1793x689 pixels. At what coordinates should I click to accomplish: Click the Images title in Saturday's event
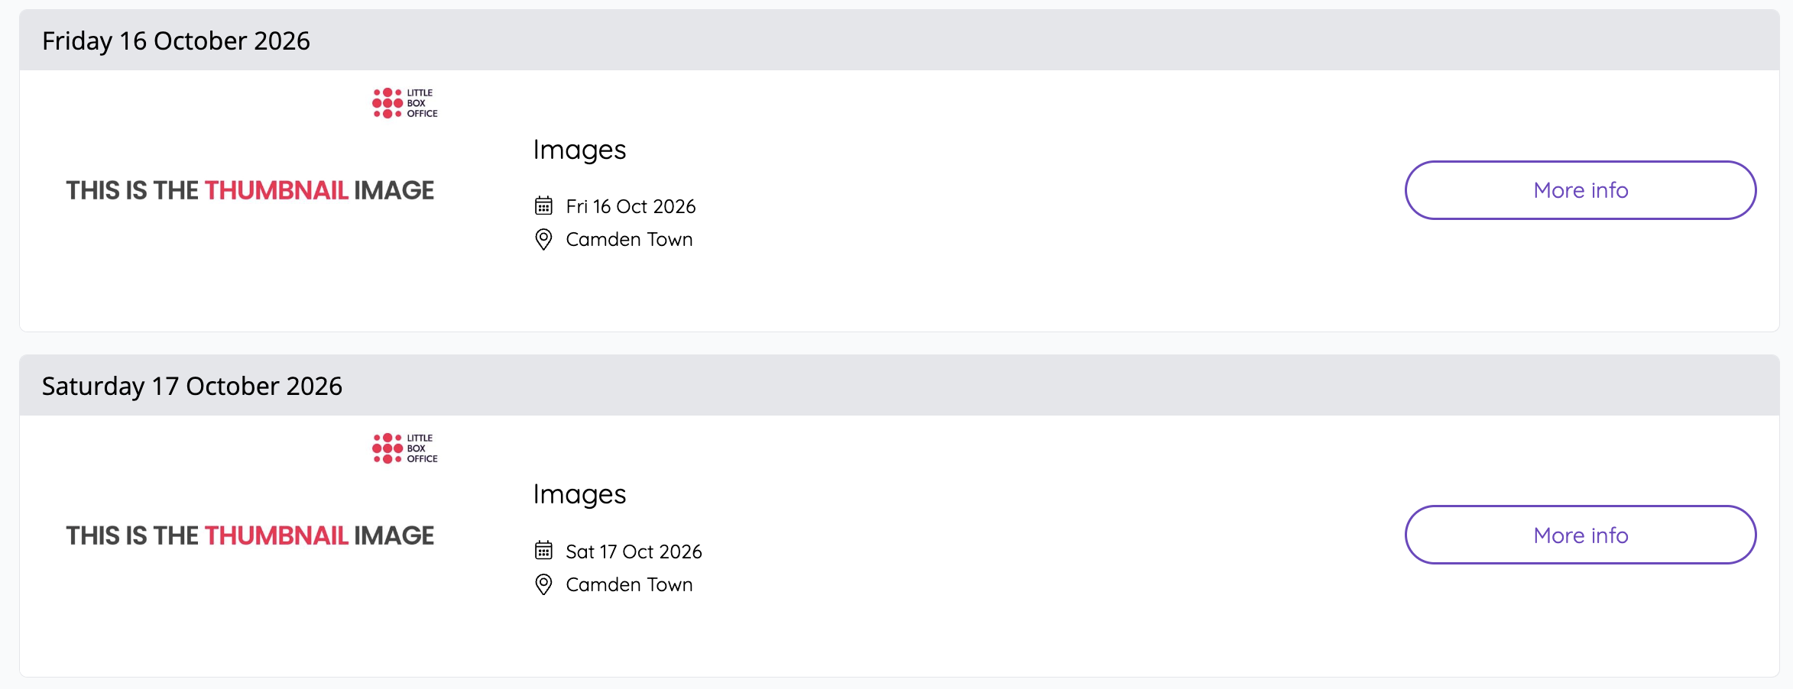point(579,494)
